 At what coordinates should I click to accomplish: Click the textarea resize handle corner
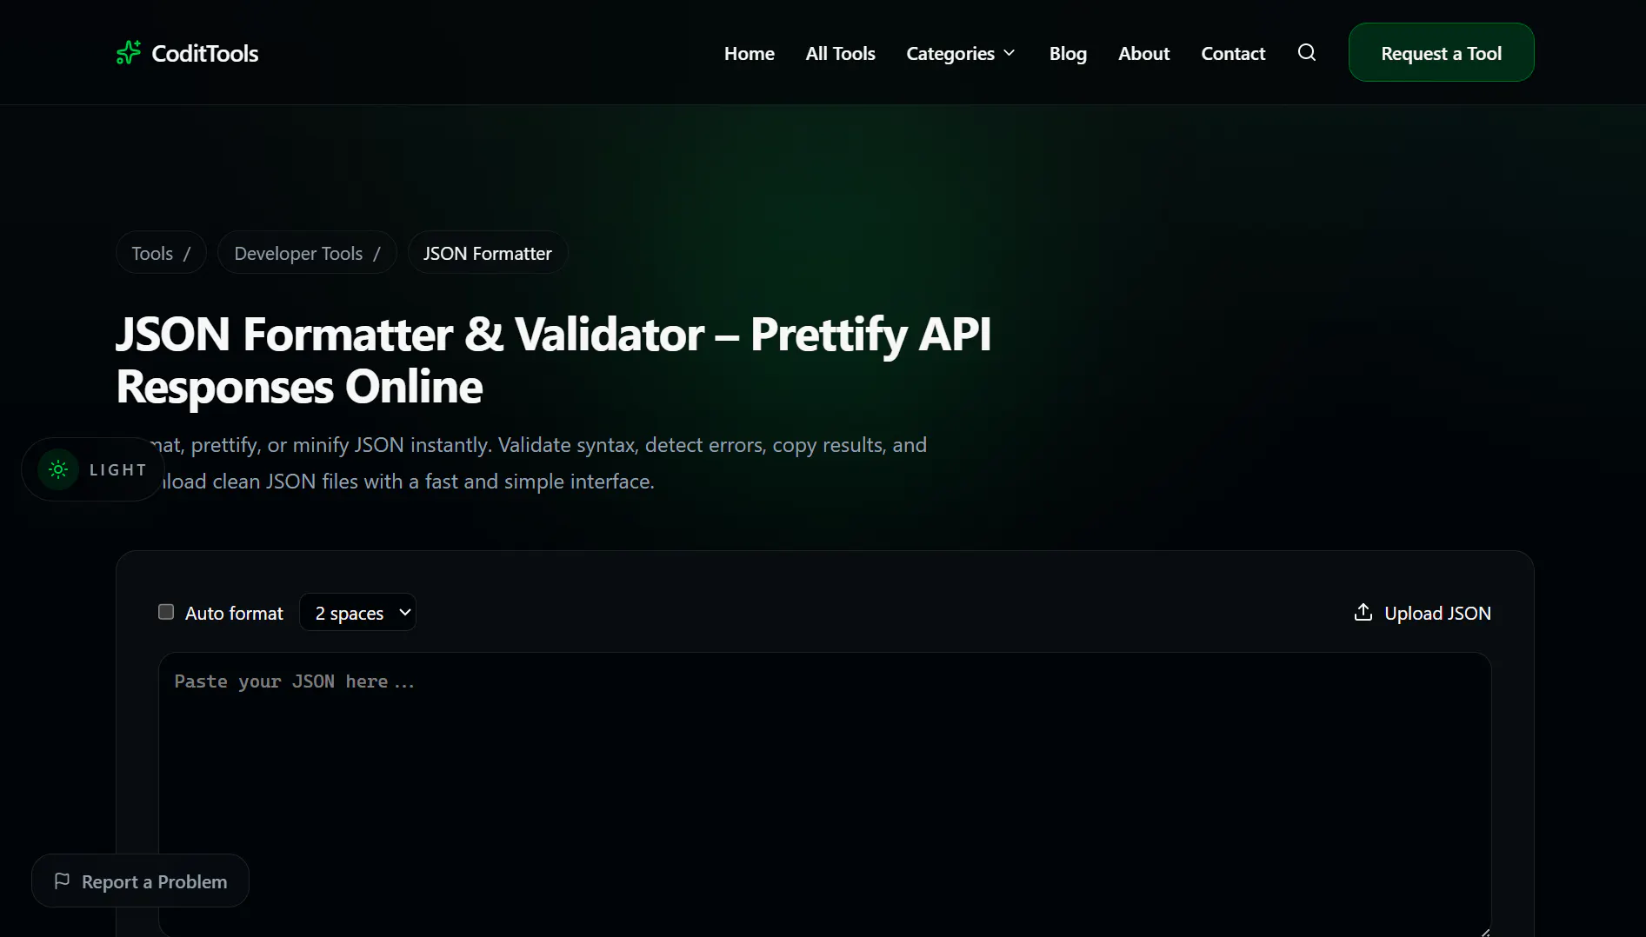pos(1484,931)
